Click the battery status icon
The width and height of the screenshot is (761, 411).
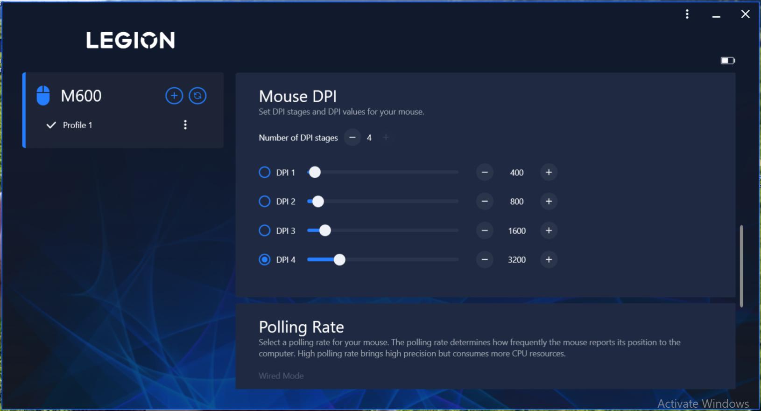[x=727, y=61]
